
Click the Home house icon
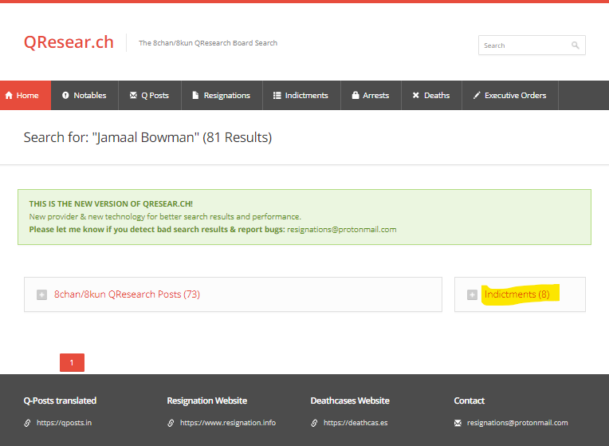click(9, 95)
